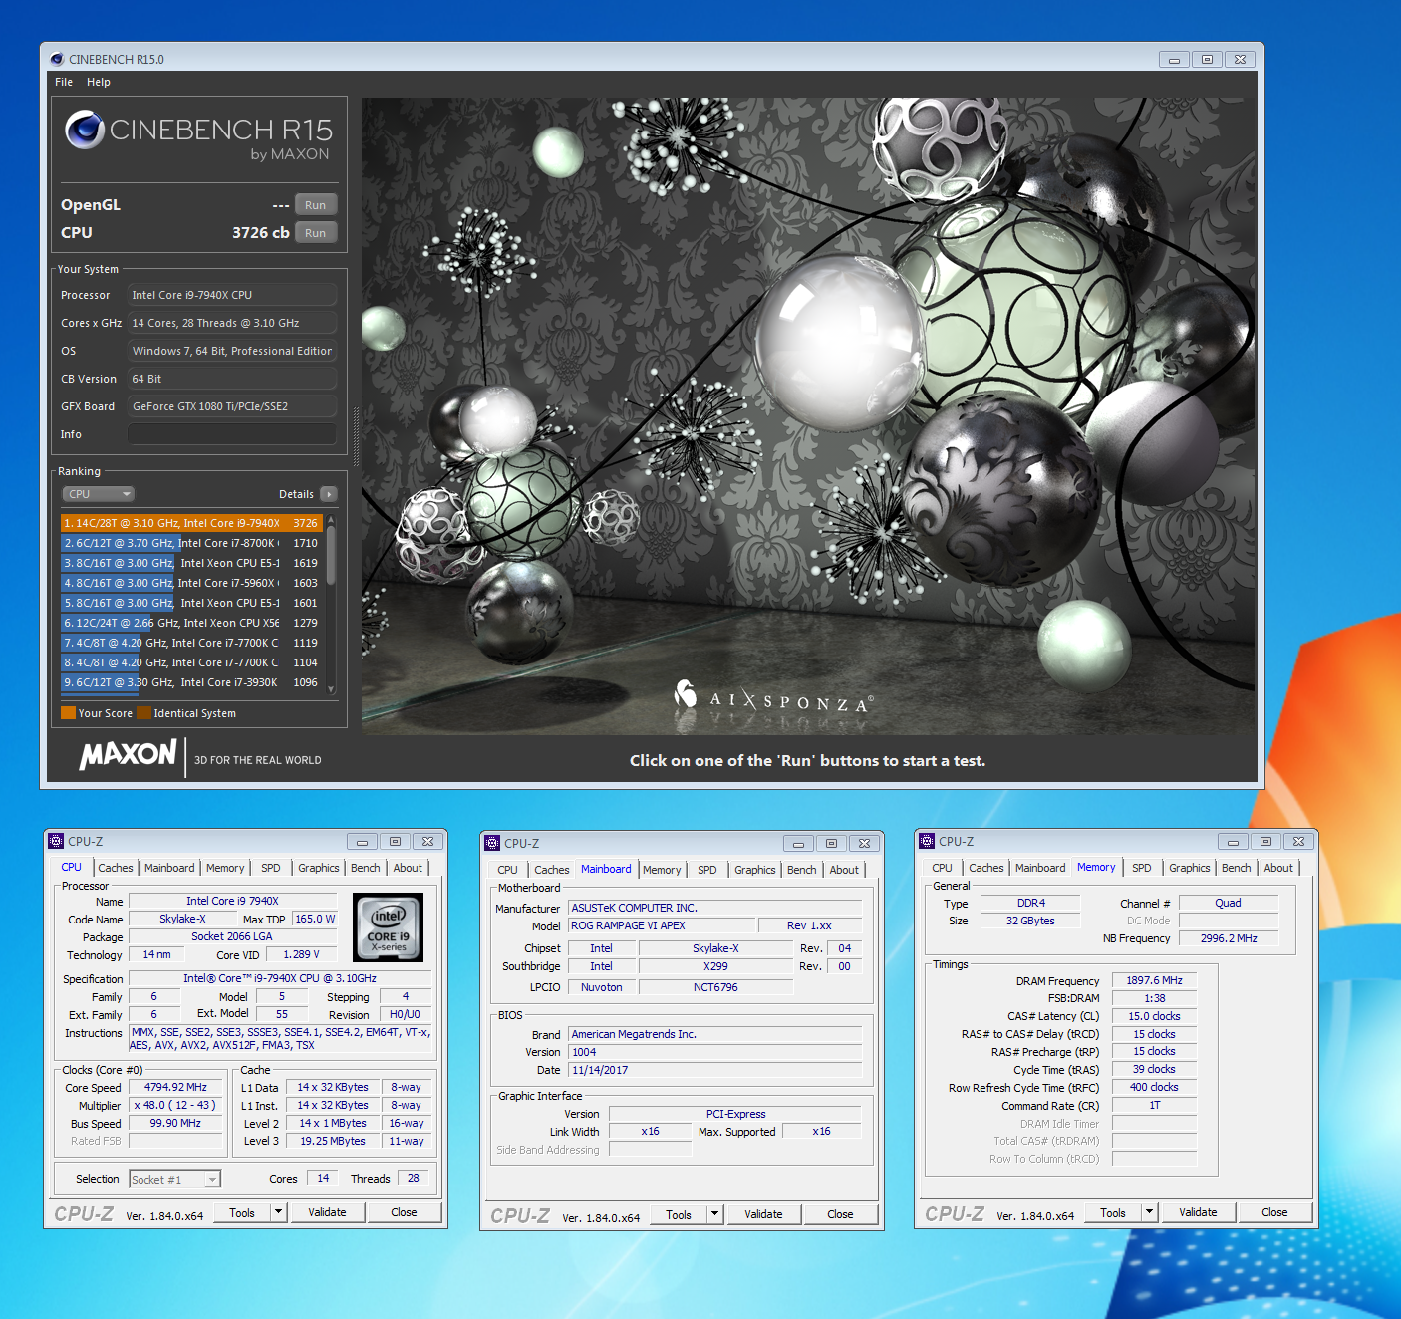Minimize the Cinebench window

(x=1174, y=59)
